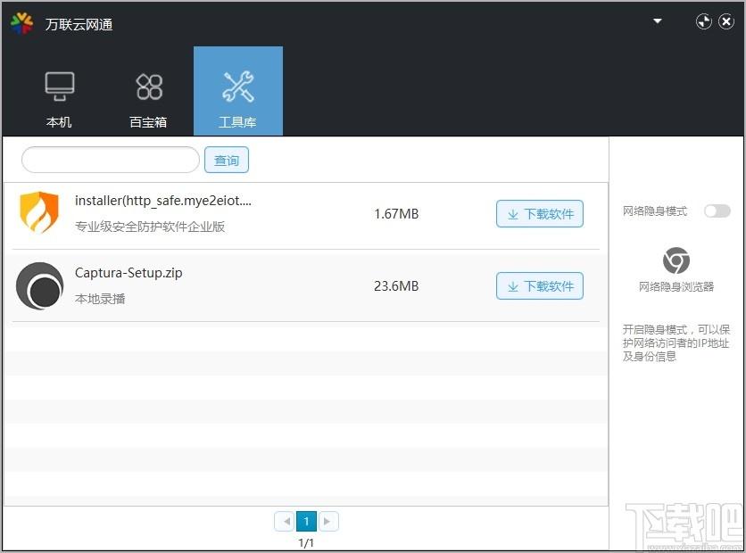The width and height of the screenshot is (746, 553).
Task: Go to the previous page arrow
Action: tap(286, 522)
